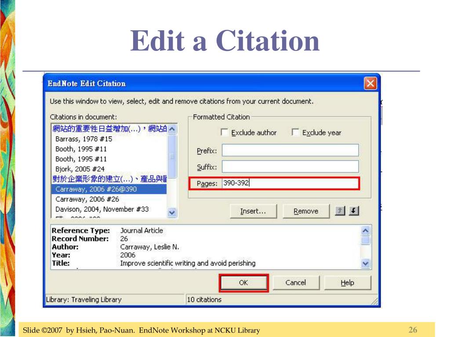Click into the Suffix text field

pos(290,166)
